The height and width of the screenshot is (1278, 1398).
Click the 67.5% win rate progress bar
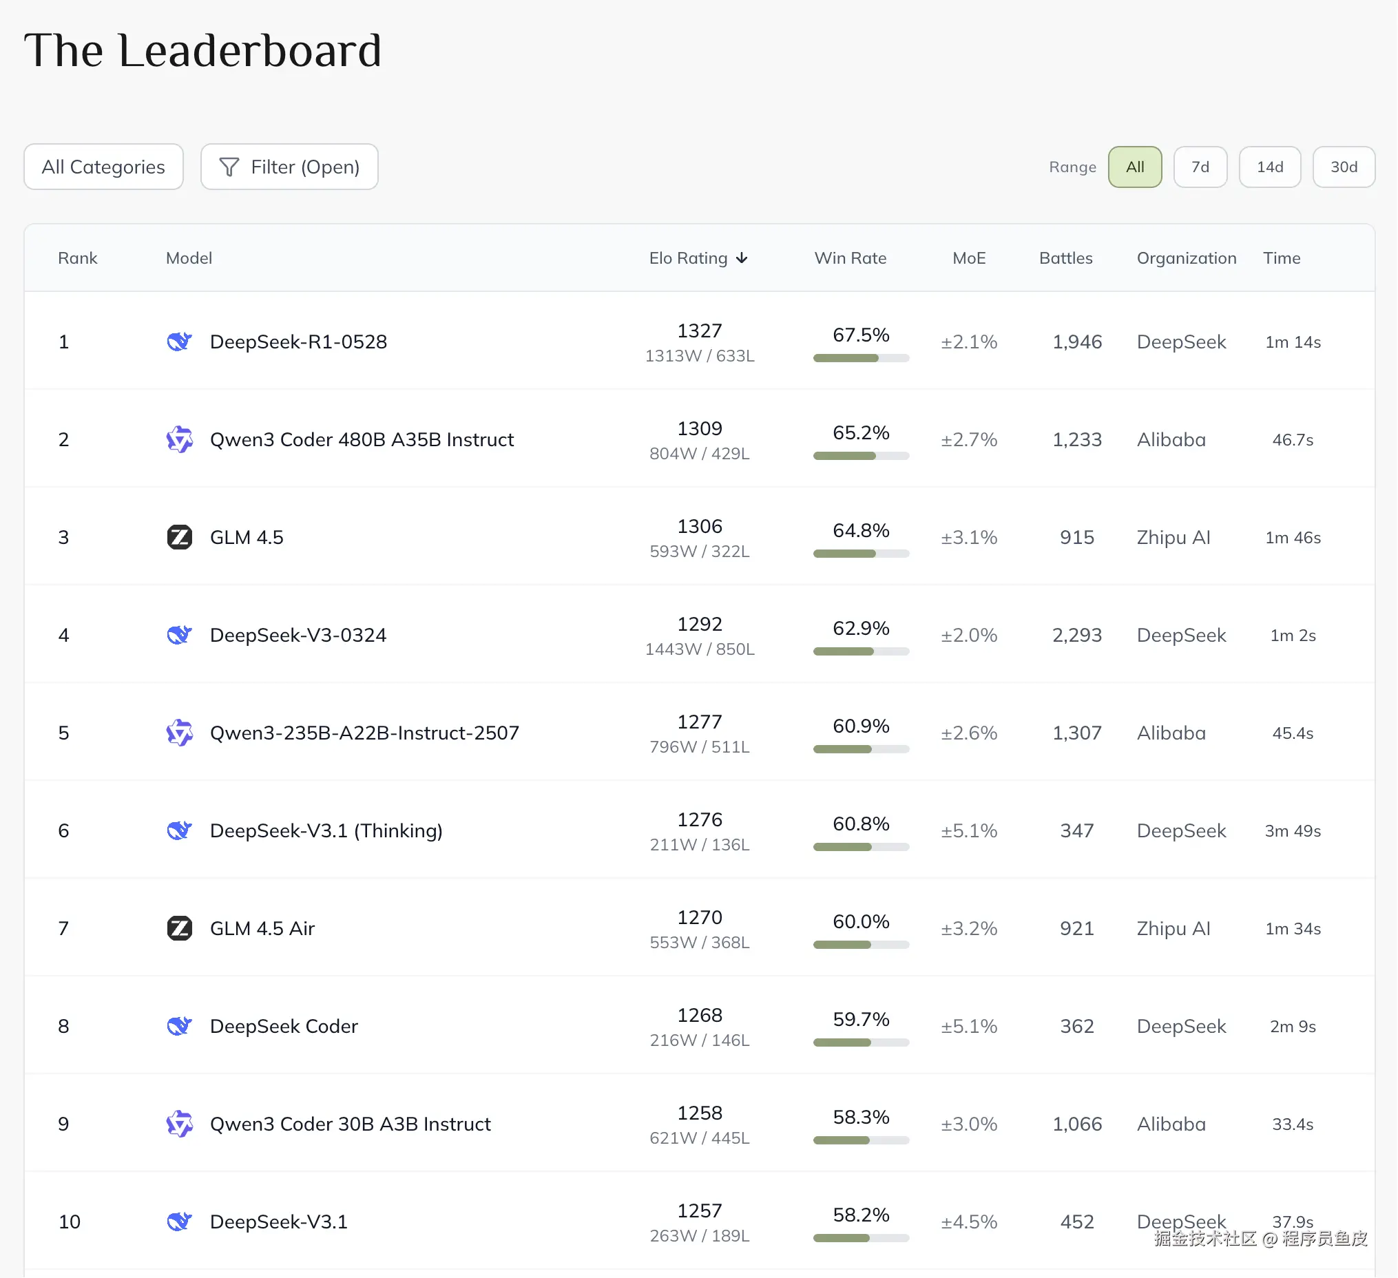pyautogui.click(x=861, y=359)
